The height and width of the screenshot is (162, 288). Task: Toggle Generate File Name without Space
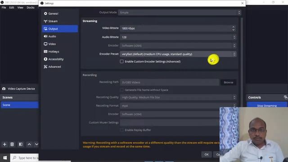click(121, 90)
